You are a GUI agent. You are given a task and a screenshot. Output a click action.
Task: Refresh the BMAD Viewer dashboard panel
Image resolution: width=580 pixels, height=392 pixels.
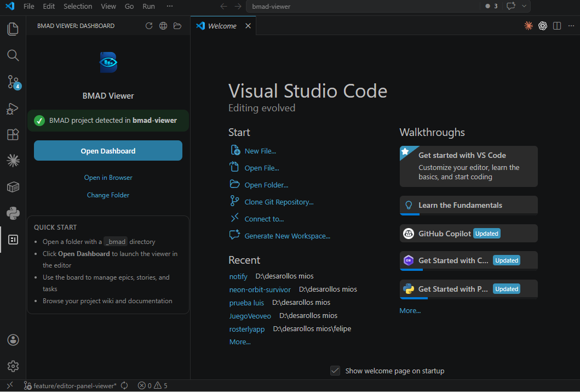click(x=148, y=25)
